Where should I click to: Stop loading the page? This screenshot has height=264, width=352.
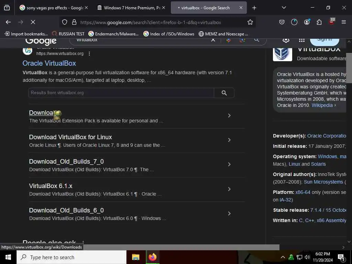[33, 22]
